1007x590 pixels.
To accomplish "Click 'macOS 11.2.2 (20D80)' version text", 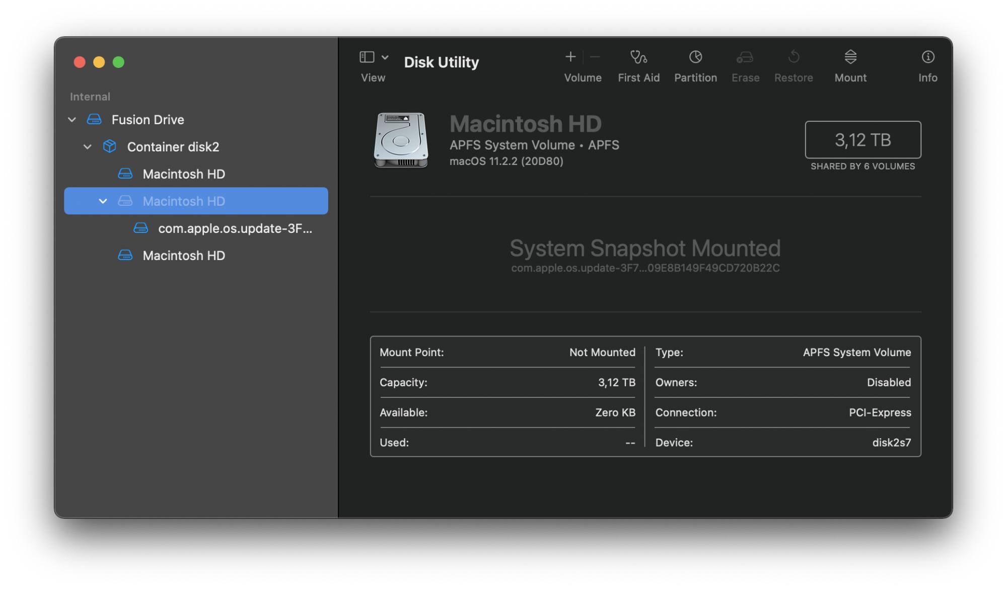I will [506, 161].
